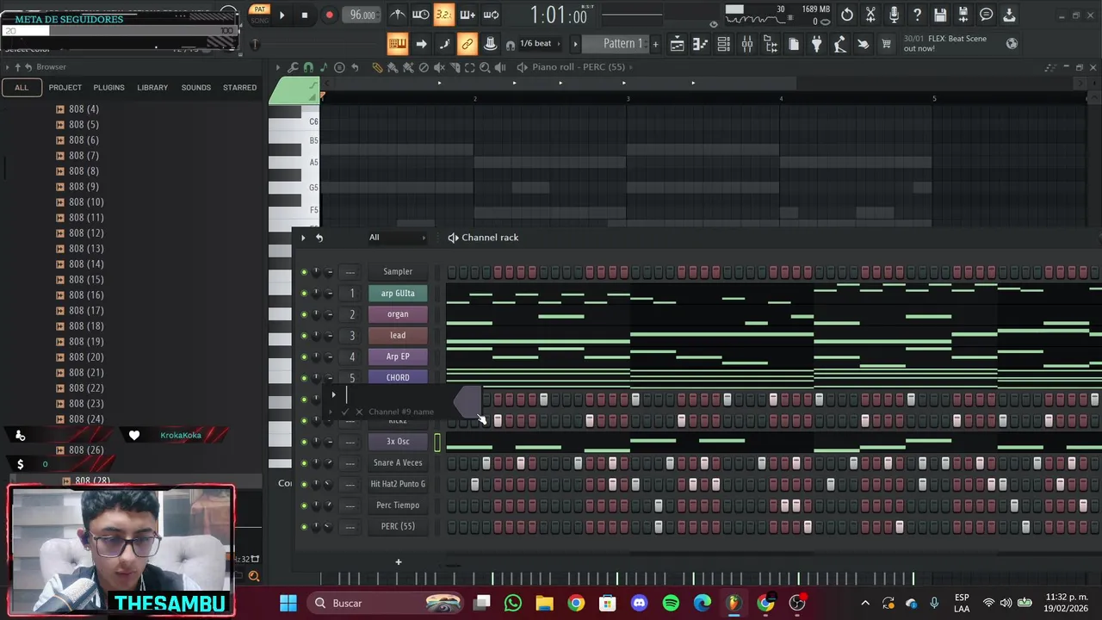Select the 3x Osc channel button

398,442
